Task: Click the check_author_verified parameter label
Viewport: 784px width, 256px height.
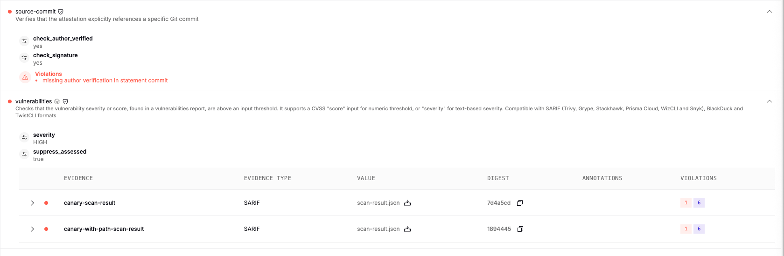Action: (x=63, y=39)
